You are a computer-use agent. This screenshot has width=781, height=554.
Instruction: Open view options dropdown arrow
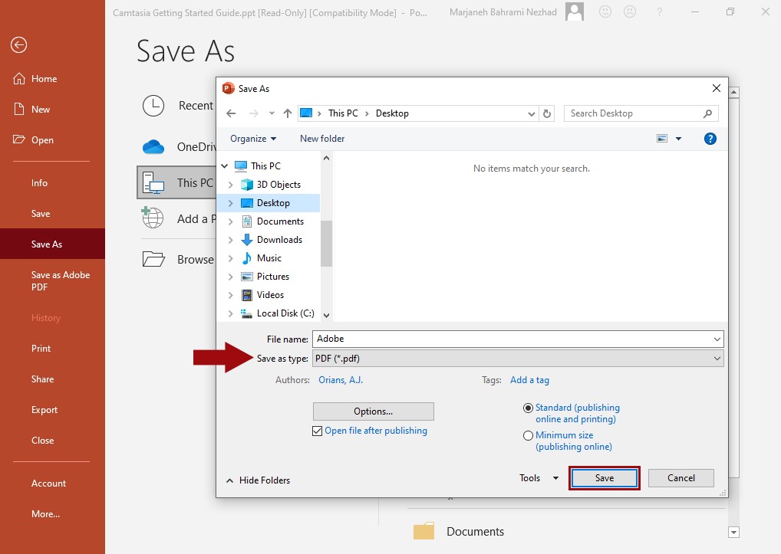678,139
